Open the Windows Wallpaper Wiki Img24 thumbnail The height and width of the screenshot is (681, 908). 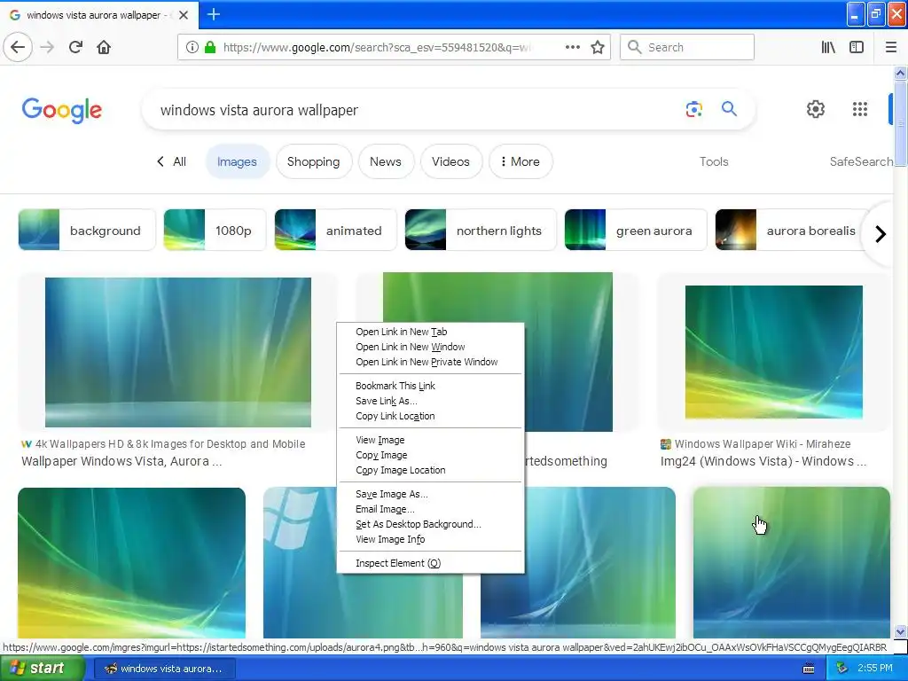point(773,352)
